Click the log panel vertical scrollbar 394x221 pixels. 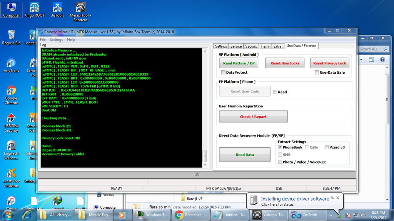[x=205, y=156]
